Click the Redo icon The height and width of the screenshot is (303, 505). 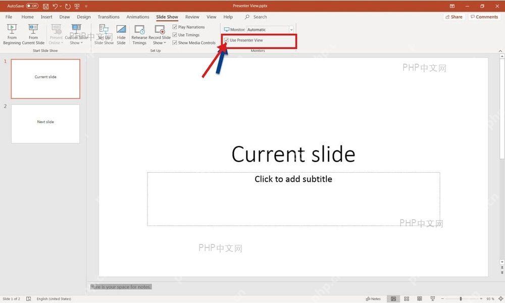[x=68, y=6]
